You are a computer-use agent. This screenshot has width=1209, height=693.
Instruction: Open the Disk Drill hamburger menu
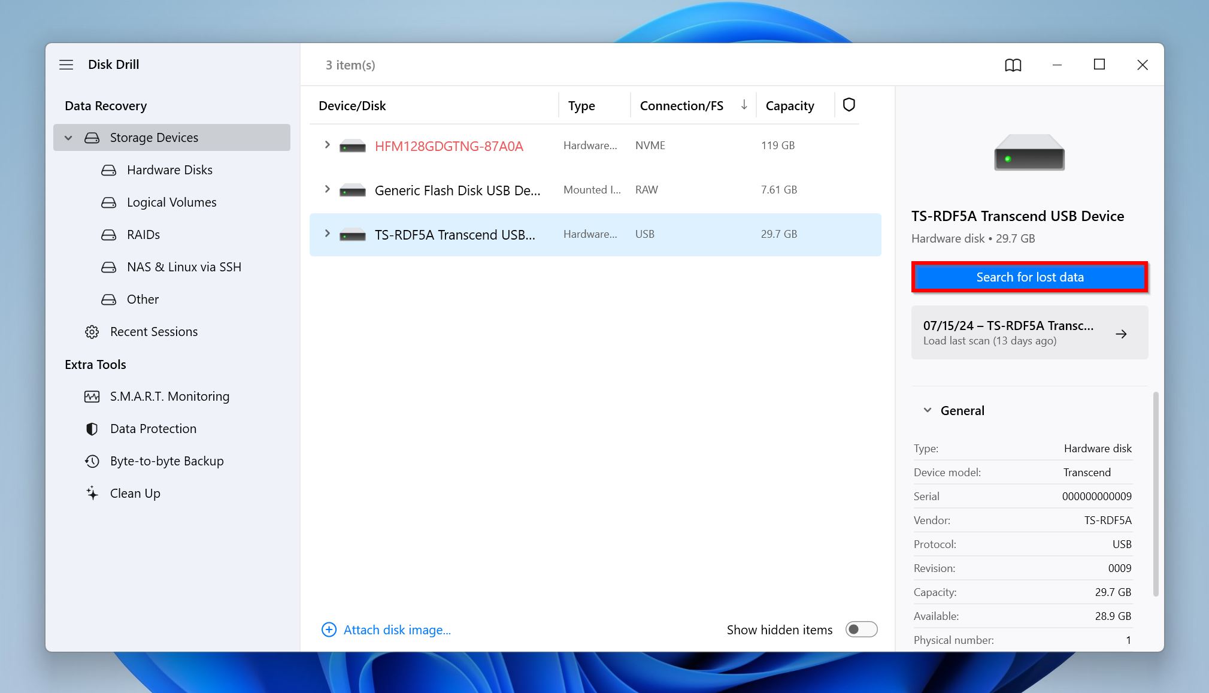(x=66, y=64)
